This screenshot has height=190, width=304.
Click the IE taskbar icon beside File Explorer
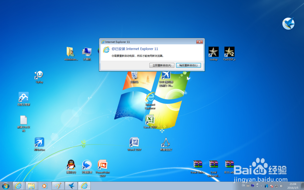[x=18, y=186]
